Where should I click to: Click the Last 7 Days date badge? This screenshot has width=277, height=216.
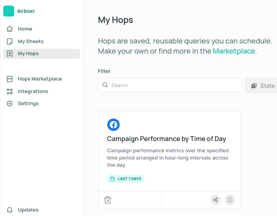(126, 179)
